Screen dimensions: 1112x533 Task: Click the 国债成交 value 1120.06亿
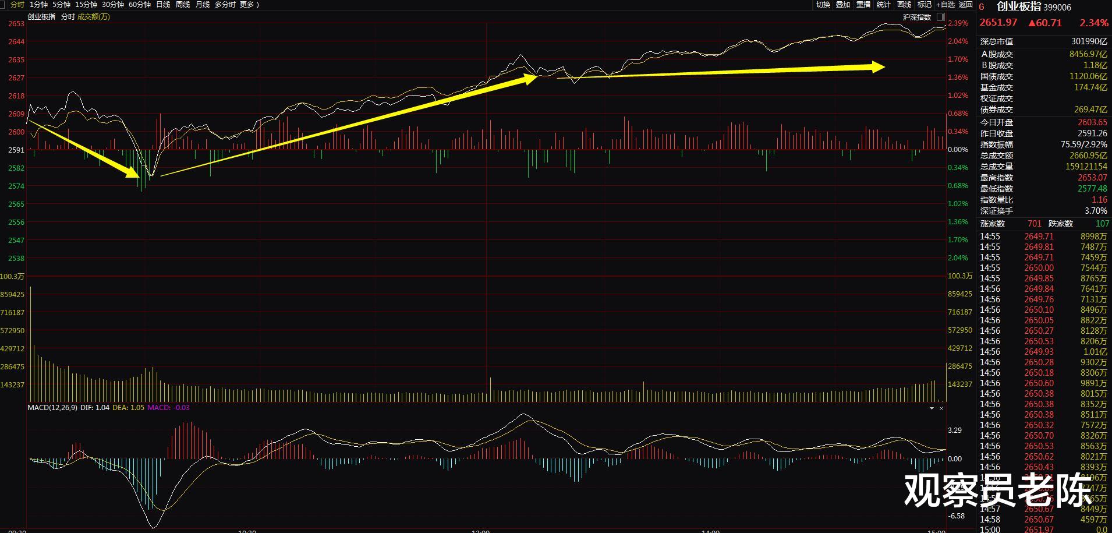click(x=1088, y=76)
